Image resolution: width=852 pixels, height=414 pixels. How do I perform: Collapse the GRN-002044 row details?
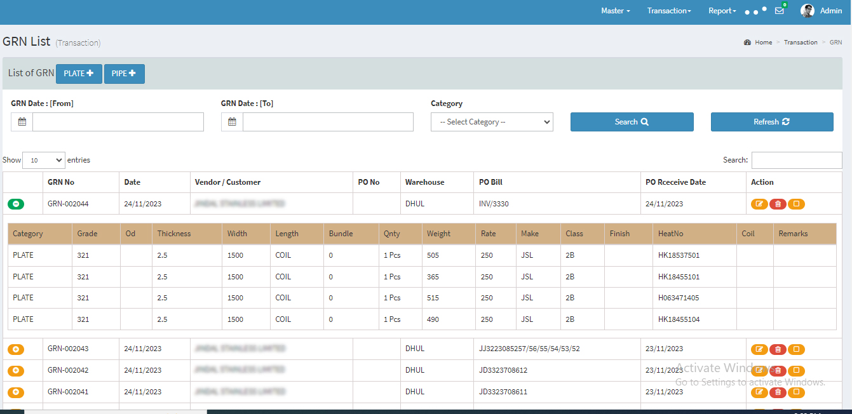point(16,204)
